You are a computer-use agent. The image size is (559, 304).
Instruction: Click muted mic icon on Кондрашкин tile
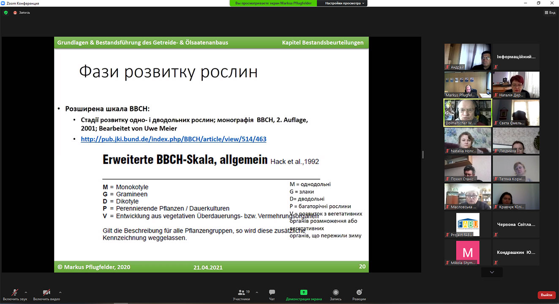point(496,263)
